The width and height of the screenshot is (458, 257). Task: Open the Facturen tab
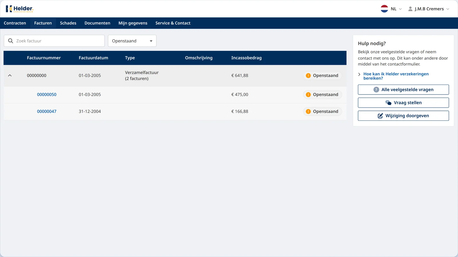(x=43, y=23)
